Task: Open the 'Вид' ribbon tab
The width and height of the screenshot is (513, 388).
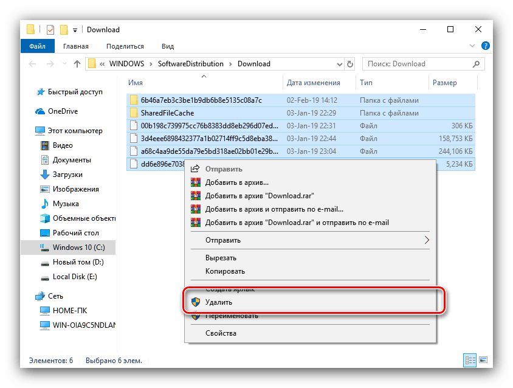Action: (168, 46)
